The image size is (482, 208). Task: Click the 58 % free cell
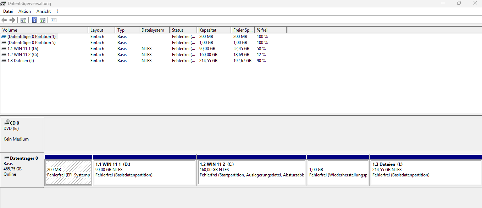(261, 49)
